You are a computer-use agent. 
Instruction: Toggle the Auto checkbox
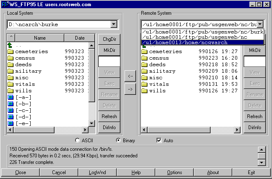click(x=159, y=141)
